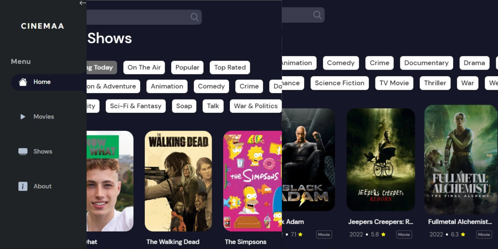Image resolution: width=498 pixels, height=249 pixels.
Task: Click the CINEMAA logo
Action: (42, 26)
